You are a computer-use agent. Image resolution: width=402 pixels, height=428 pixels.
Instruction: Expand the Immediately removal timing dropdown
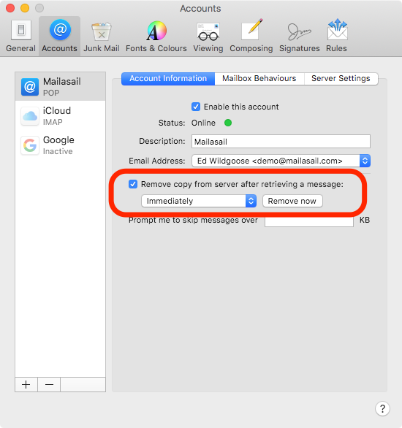click(x=199, y=201)
